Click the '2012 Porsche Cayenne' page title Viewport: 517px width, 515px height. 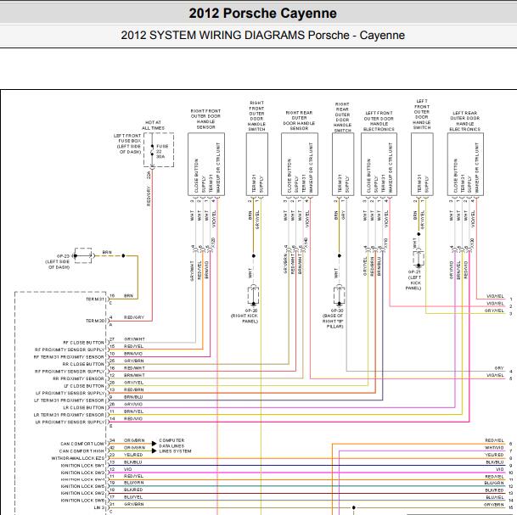click(262, 14)
